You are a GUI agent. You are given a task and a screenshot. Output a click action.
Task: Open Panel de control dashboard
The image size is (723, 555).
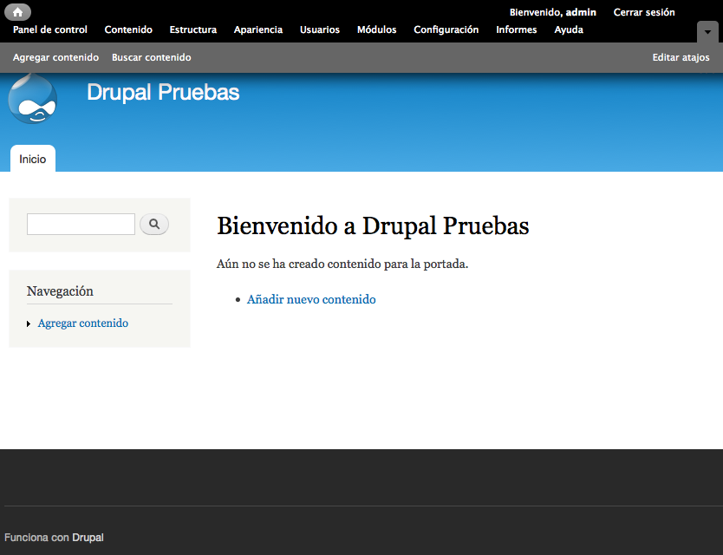(x=50, y=29)
